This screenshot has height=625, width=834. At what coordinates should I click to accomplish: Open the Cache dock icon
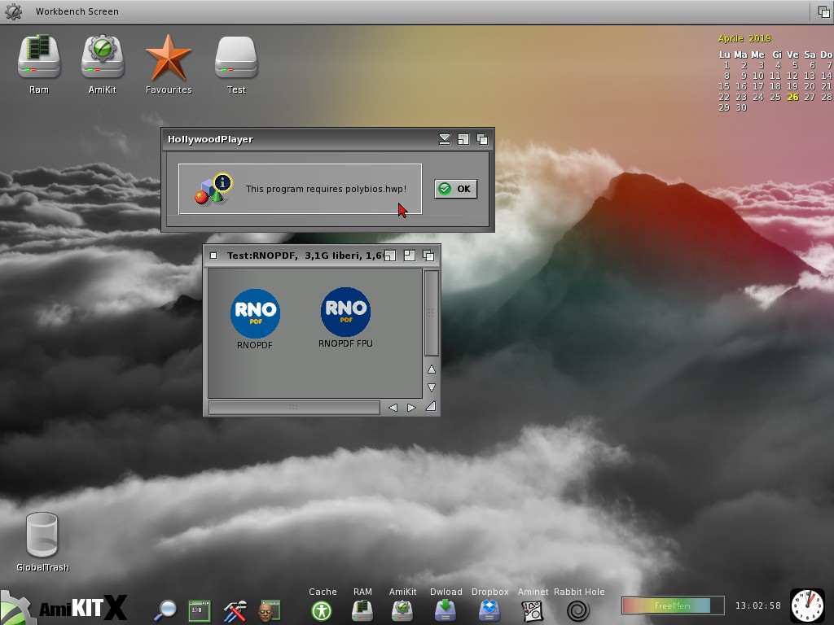point(322,610)
